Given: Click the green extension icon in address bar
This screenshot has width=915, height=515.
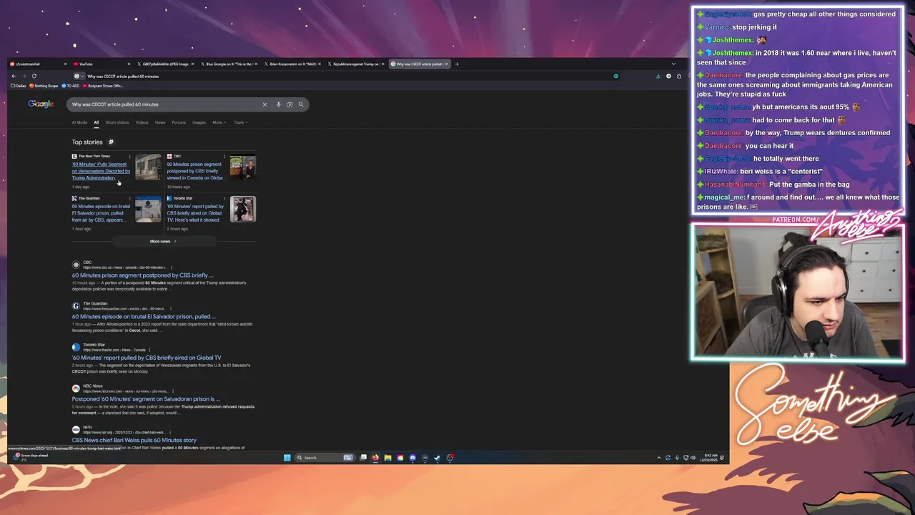Looking at the screenshot, I should [x=615, y=76].
